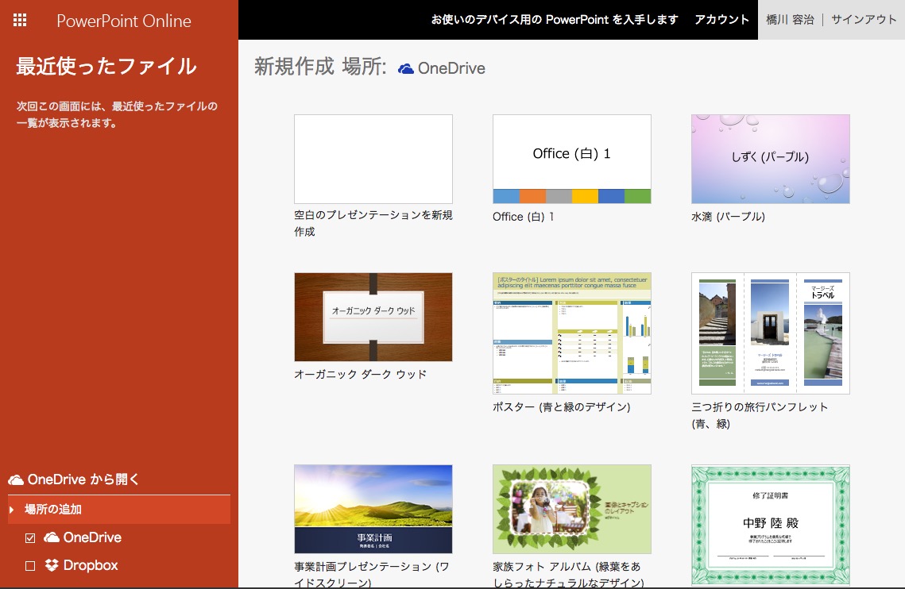Open 修了証明書 certificate template thumbnail
The height and width of the screenshot is (589, 905).
(x=771, y=525)
